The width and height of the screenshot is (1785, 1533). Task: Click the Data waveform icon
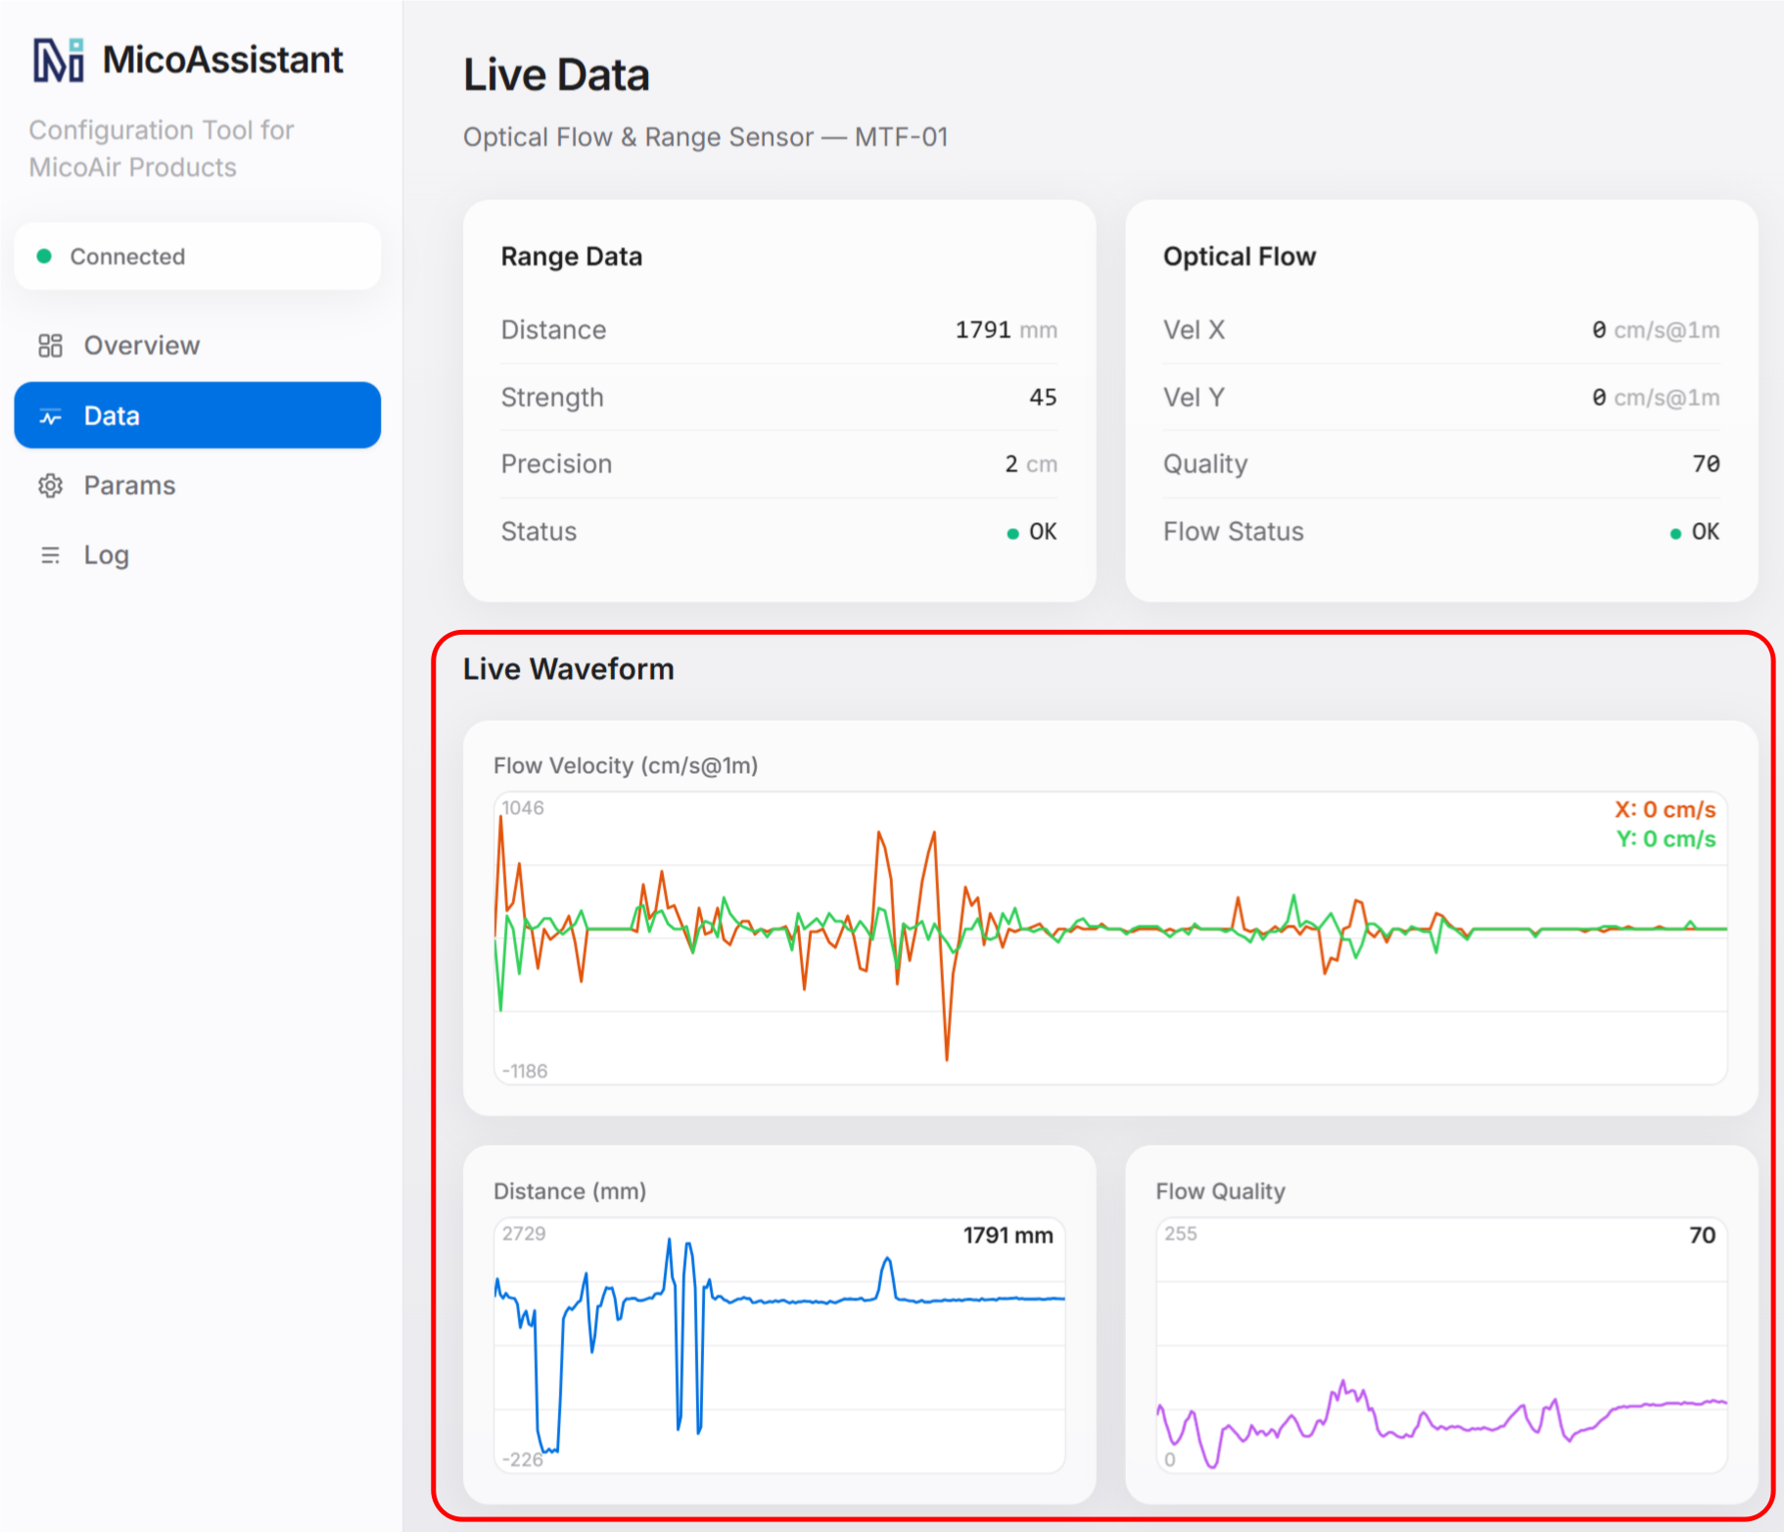coord(50,416)
